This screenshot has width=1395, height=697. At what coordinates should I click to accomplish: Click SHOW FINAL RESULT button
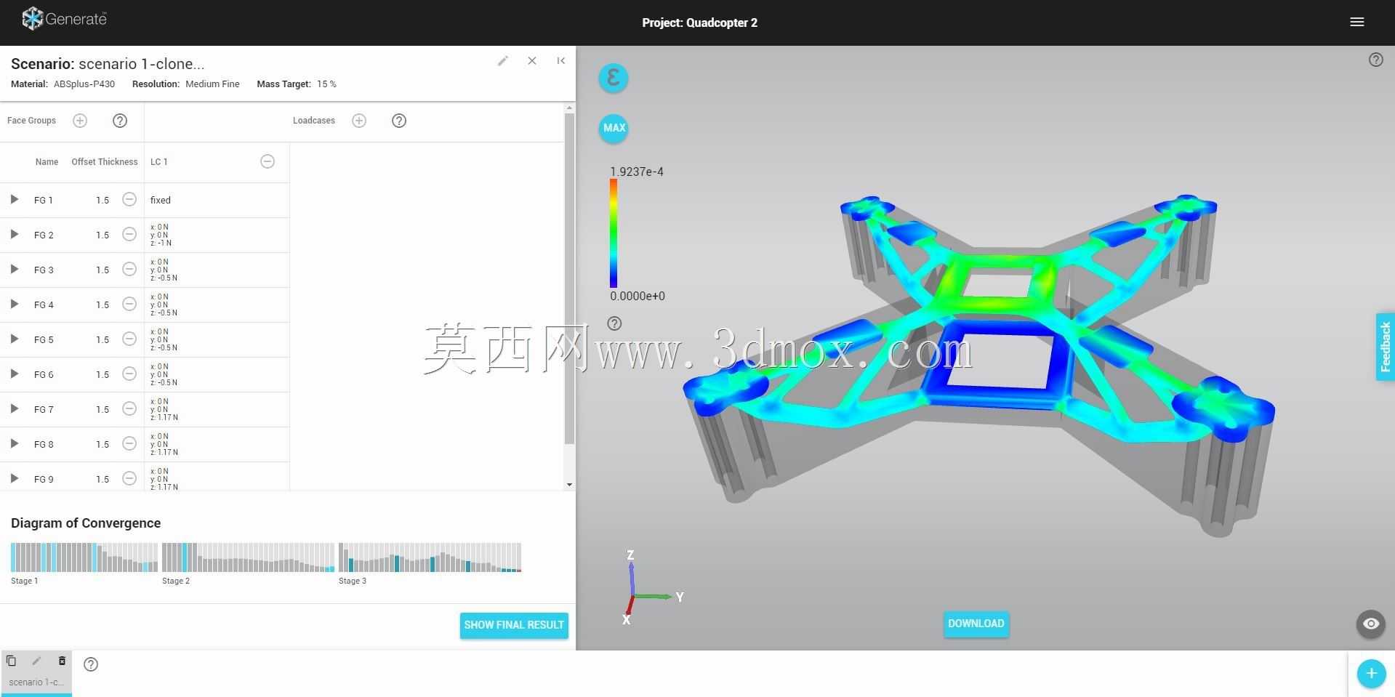tap(514, 625)
